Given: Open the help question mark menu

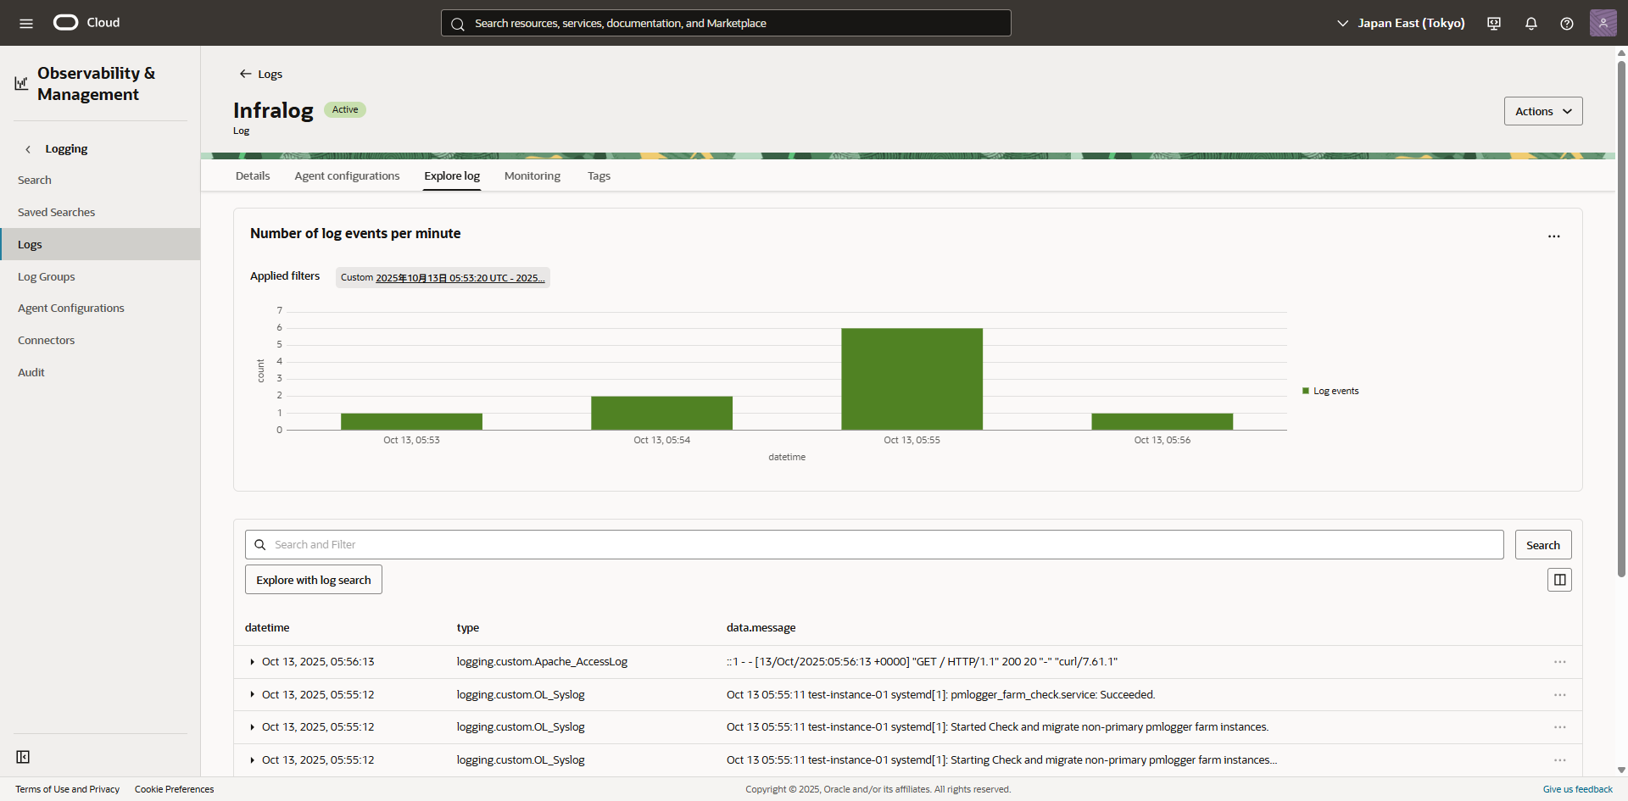Looking at the screenshot, I should click(1566, 24).
